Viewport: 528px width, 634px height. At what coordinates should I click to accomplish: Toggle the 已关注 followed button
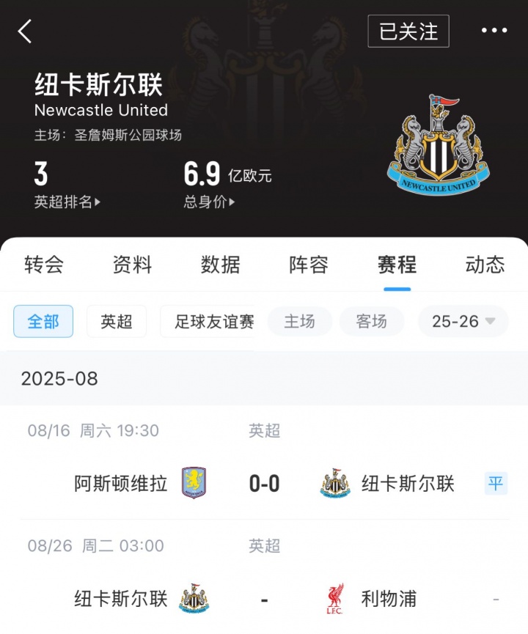(408, 31)
